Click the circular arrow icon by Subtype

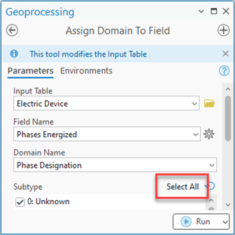click(211, 186)
